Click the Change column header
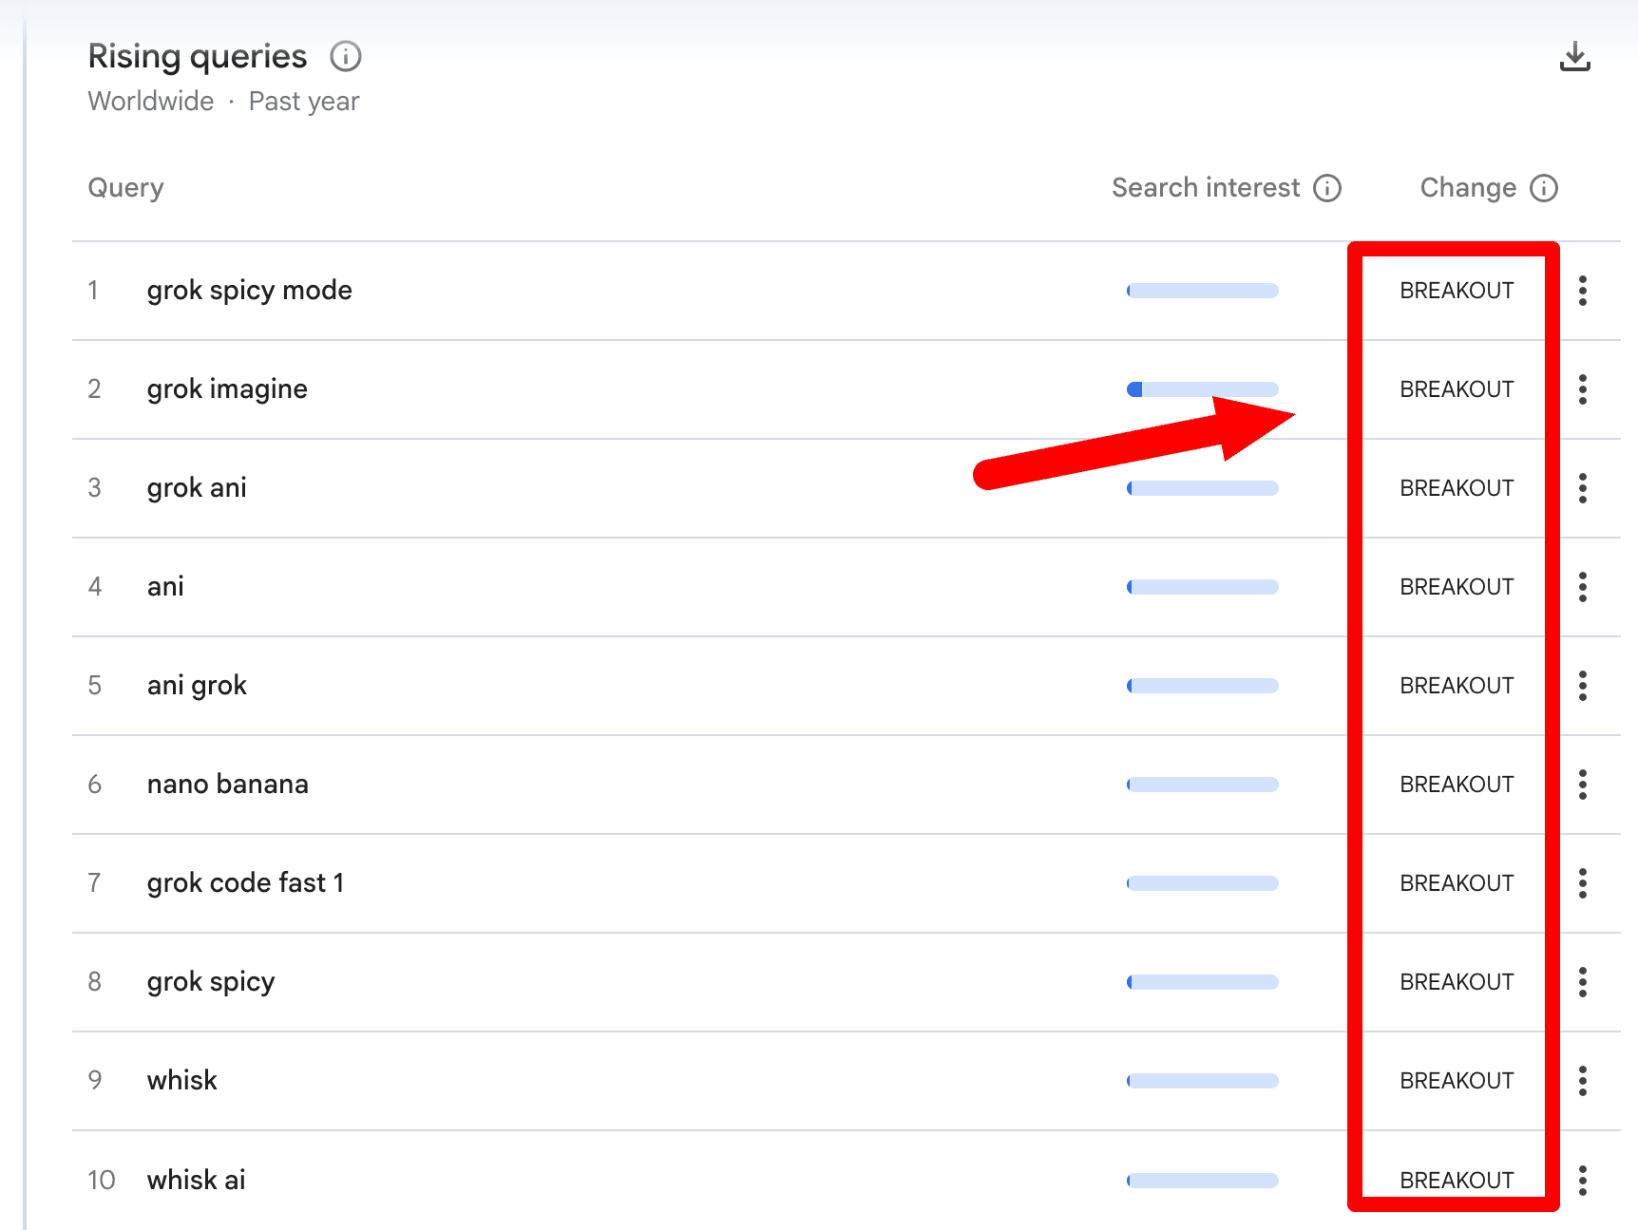The width and height of the screenshot is (1638, 1230). [x=1468, y=188]
